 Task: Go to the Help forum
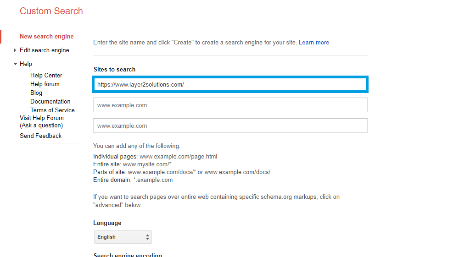pyautogui.click(x=45, y=84)
